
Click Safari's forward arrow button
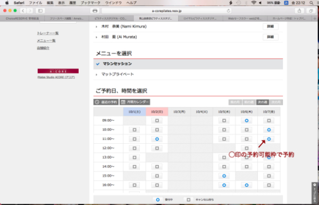point(30,11)
